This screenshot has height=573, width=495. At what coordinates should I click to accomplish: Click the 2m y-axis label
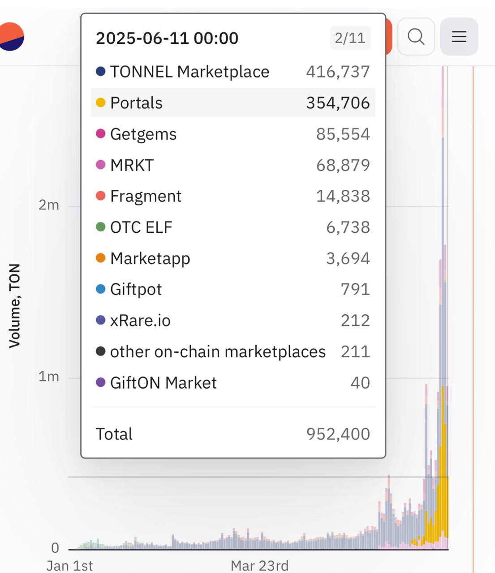click(x=49, y=205)
